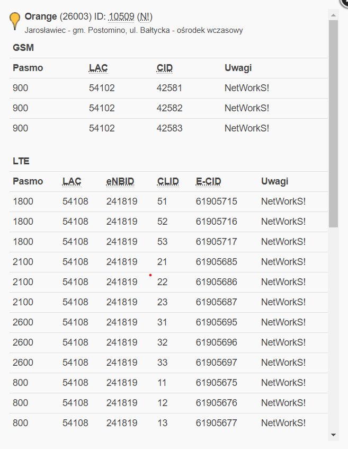Click the scrollbar down arrow
This screenshot has height=449, width=348.
pyautogui.click(x=333, y=433)
